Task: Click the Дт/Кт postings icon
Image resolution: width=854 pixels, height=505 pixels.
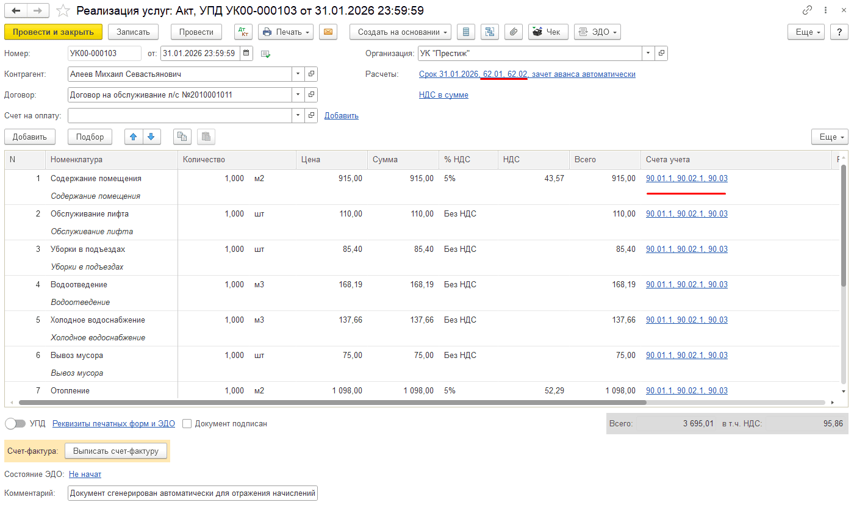Action: [243, 32]
